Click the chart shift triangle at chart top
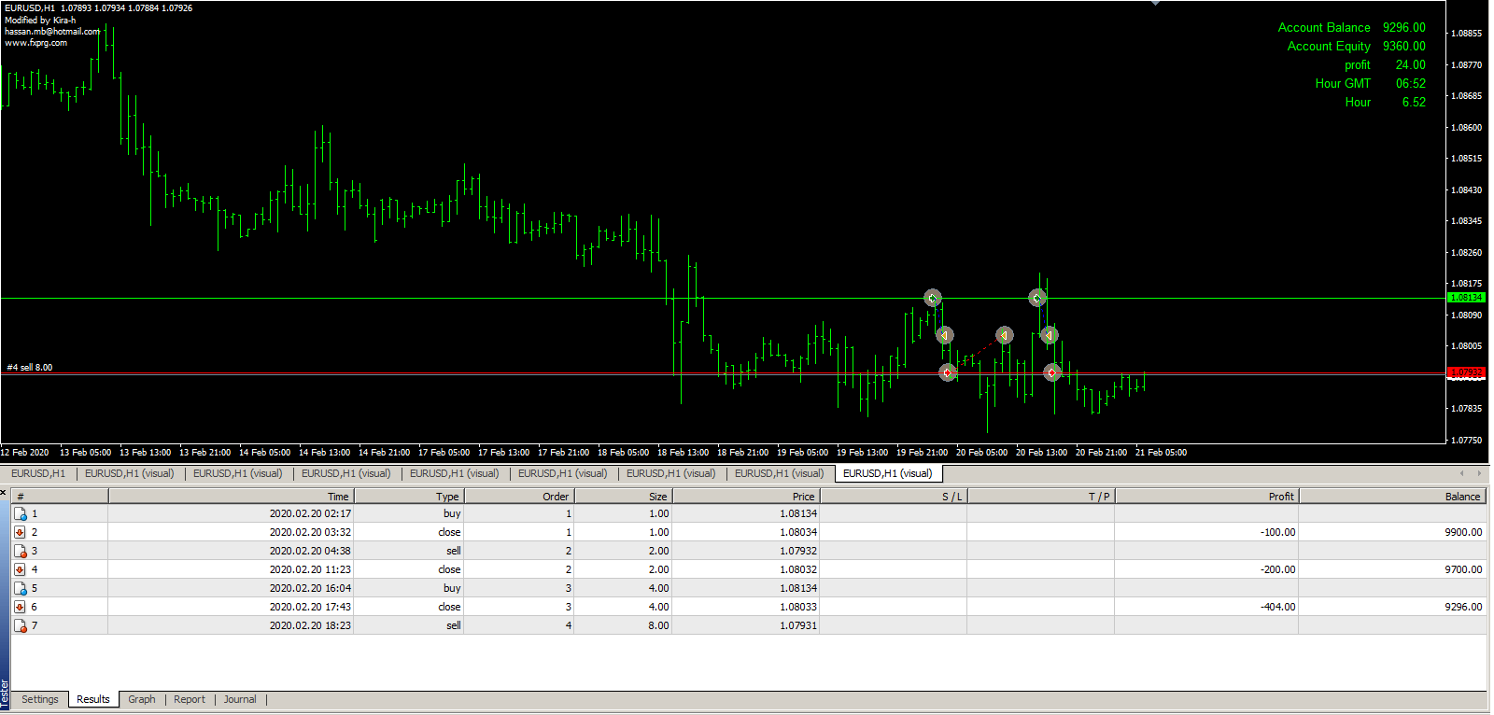 1155,4
